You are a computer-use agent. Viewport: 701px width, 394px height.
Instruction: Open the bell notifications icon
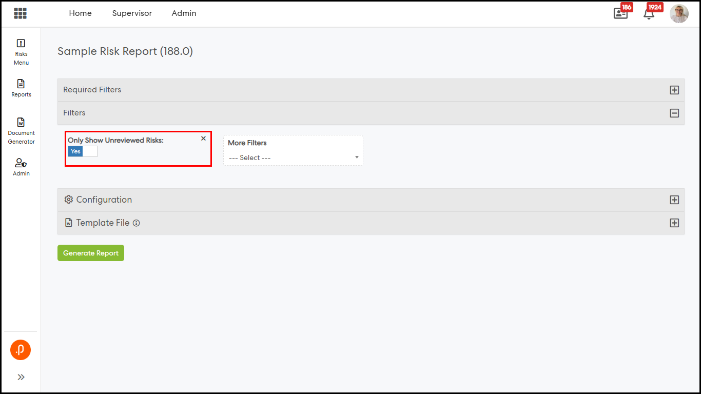point(649,14)
